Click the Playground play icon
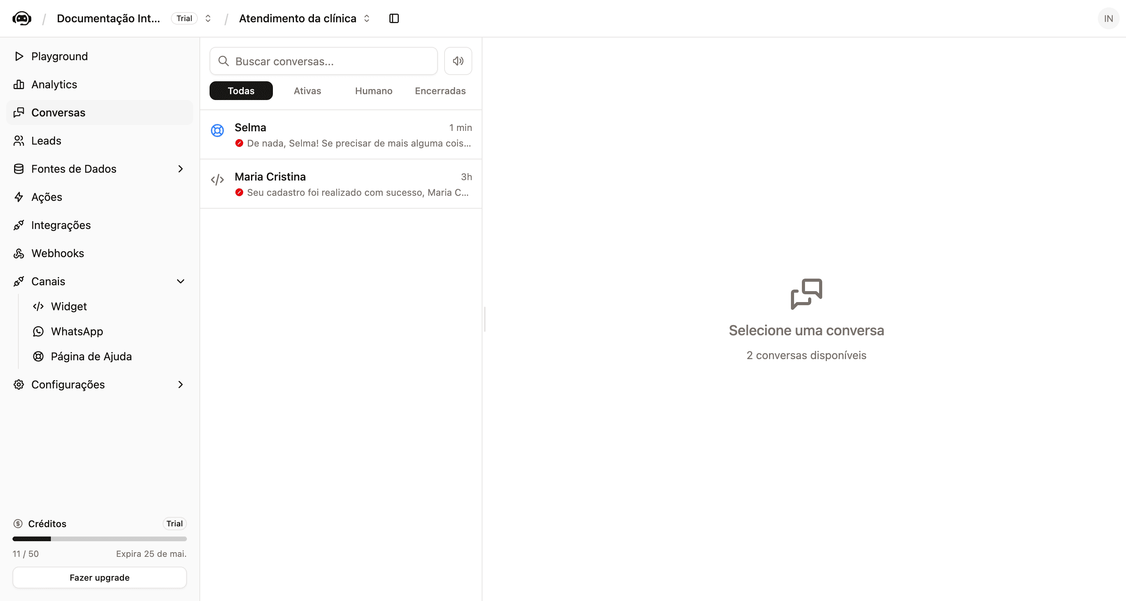1126x601 pixels. pos(19,56)
